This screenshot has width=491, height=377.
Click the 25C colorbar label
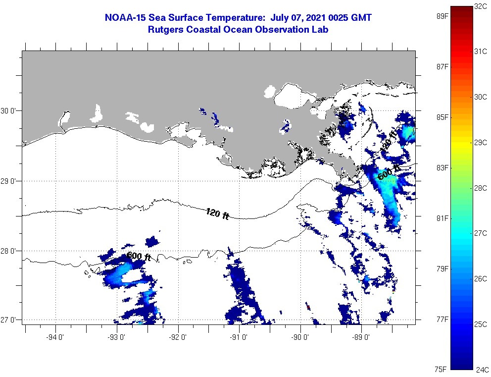click(480, 324)
